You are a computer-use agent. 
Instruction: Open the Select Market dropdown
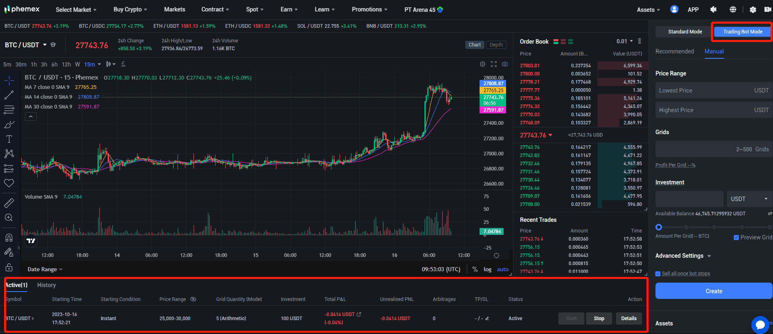[76, 9]
